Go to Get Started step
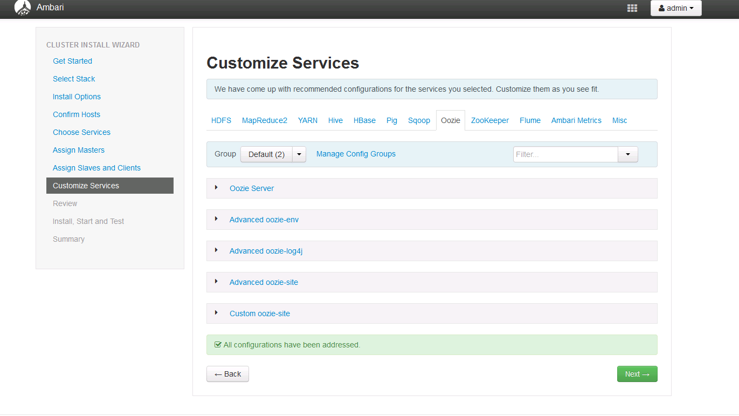The image size is (739, 416). pyautogui.click(x=72, y=61)
